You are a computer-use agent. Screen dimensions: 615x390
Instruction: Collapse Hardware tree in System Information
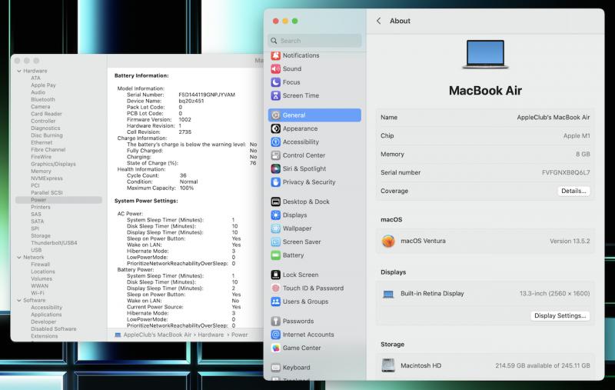(x=19, y=71)
